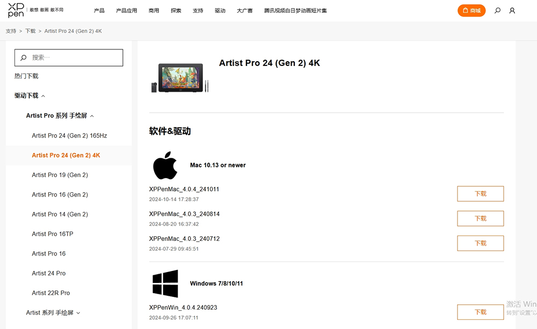Select Artist Pro 24 (Gen 2) 165Hz
This screenshot has height=329, width=537.
click(x=69, y=136)
